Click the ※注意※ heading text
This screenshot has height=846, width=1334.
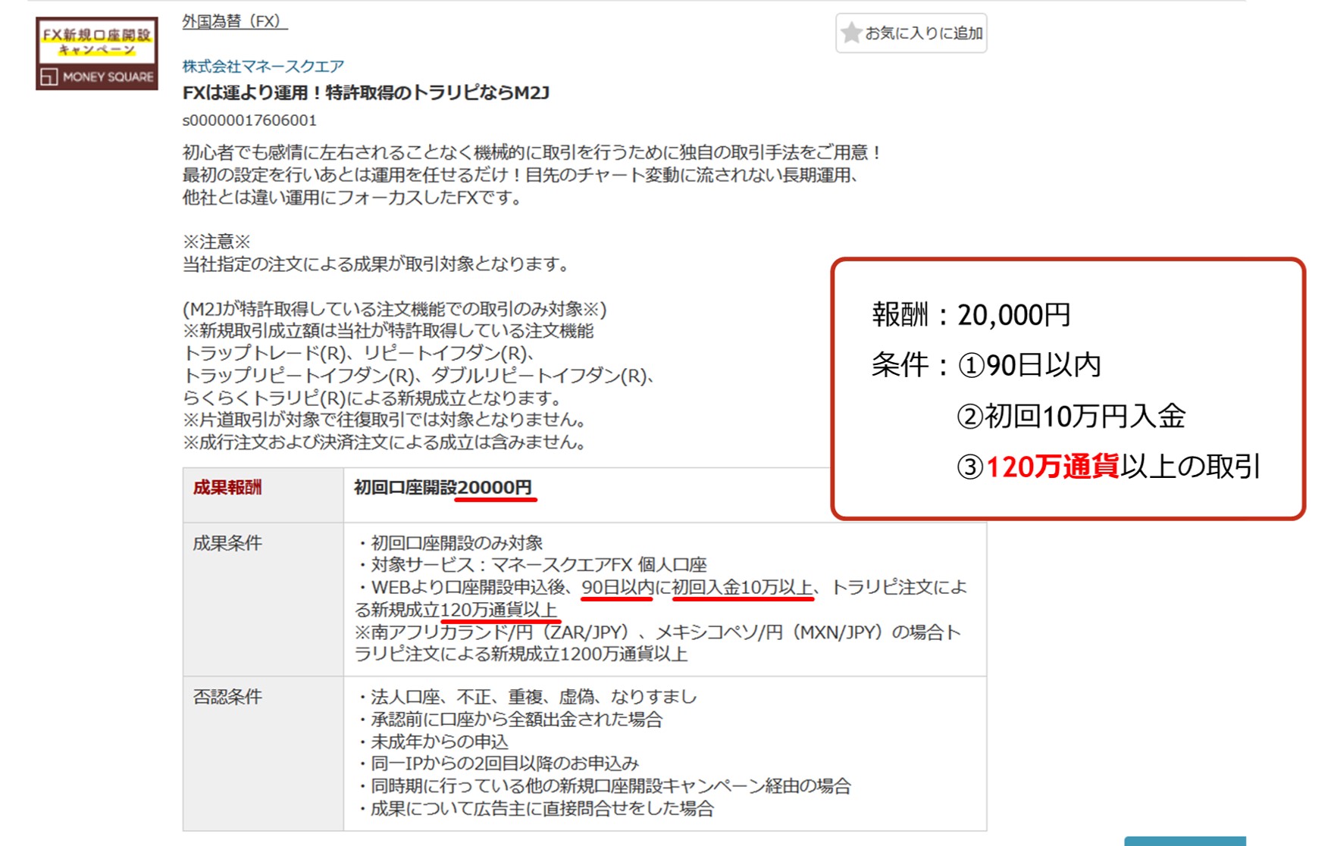pos(216,242)
